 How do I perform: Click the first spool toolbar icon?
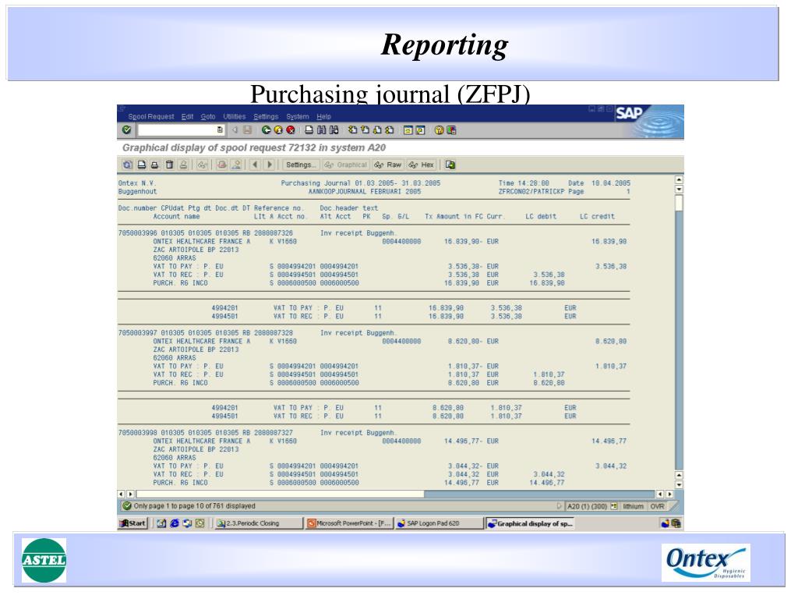click(x=127, y=165)
